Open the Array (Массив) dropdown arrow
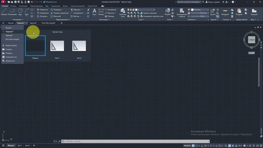Screen dimensions: 263x148 81,16
